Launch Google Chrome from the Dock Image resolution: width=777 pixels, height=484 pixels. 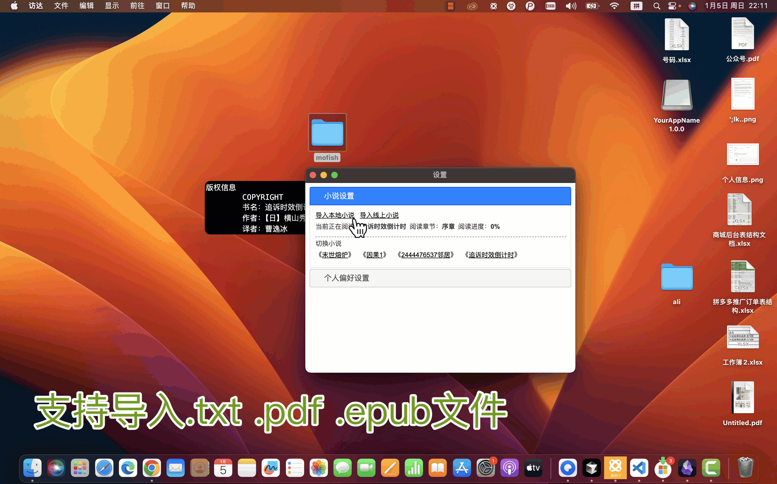[x=152, y=468]
